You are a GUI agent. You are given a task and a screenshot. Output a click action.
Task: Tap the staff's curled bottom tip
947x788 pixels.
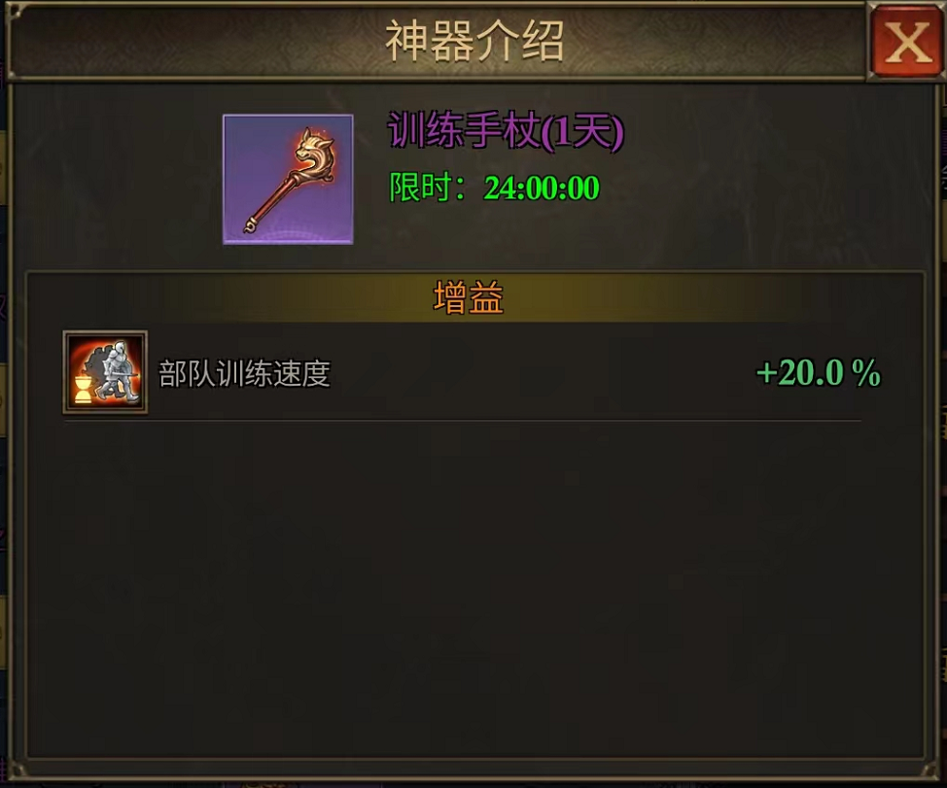click(x=251, y=225)
